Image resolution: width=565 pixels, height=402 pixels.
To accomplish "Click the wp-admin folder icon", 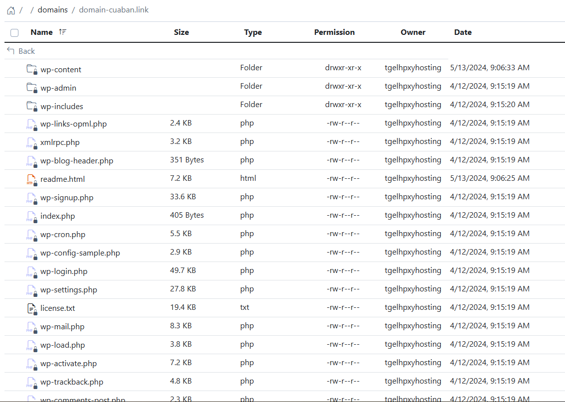I will tap(32, 88).
